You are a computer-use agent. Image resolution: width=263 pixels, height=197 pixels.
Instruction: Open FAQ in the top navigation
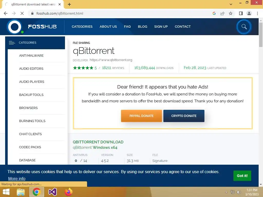(127, 26)
